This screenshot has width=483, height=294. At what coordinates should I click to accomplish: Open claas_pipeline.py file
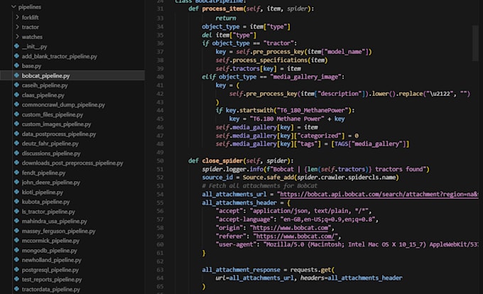click(x=43, y=95)
